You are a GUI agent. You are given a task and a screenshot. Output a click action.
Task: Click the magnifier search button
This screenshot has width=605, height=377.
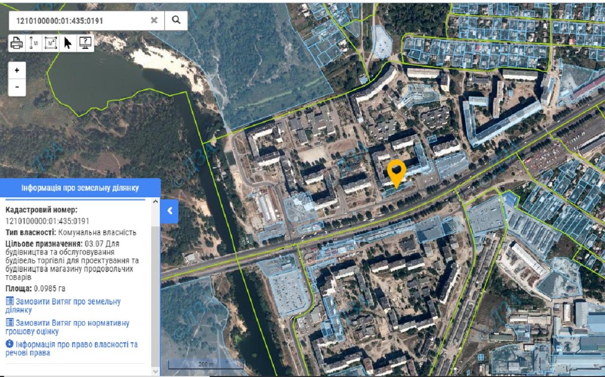[176, 20]
